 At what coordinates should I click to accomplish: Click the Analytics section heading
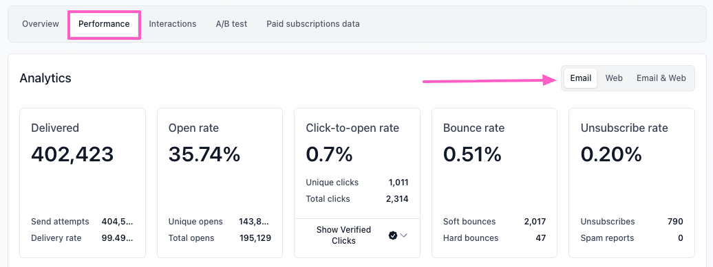[x=45, y=78]
